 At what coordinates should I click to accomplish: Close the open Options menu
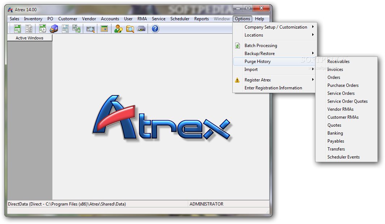tap(242, 19)
